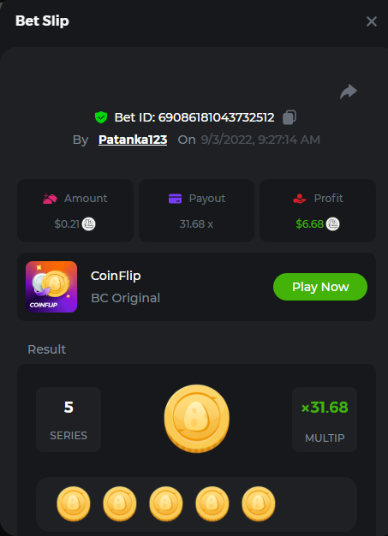Screen dimensions: 388x536
Task: Click the purple Payout card icon
Action: (175, 199)
